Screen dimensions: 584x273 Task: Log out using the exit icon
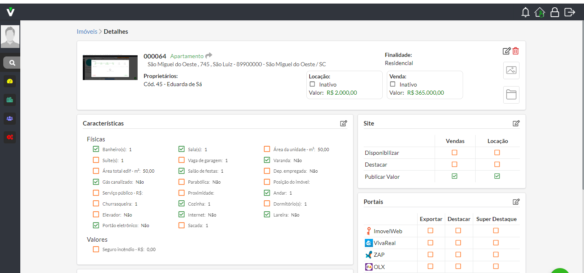point(570,12)
